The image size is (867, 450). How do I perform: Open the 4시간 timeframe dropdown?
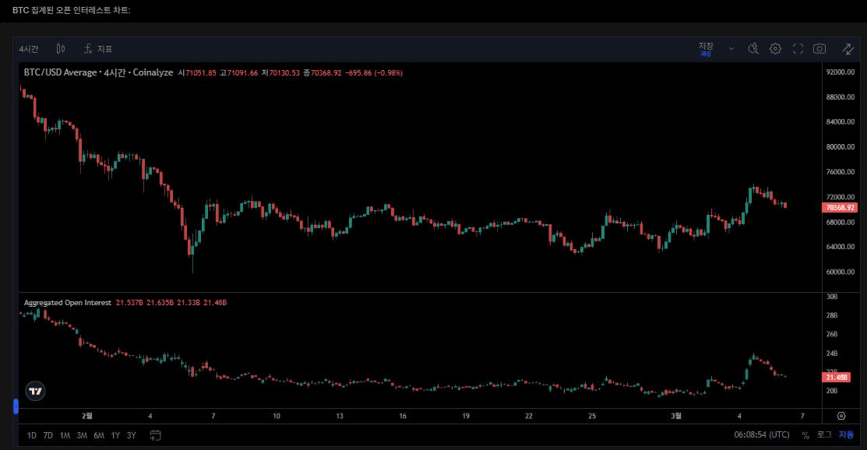[x=28, y=48]
